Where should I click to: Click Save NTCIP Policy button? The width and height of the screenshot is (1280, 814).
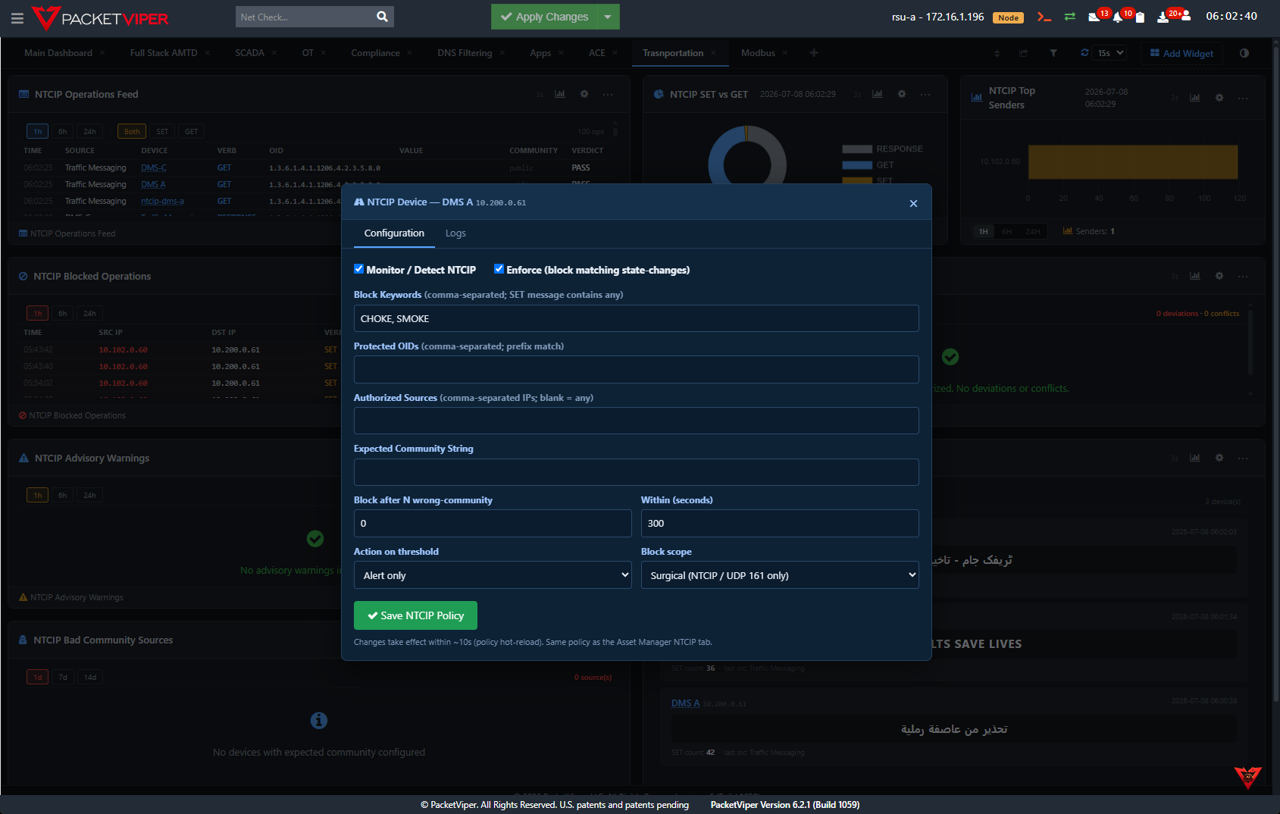point(415,615)
